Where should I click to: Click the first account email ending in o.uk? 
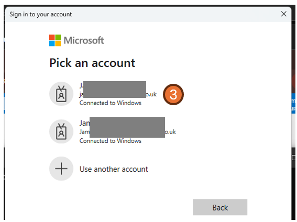point(151,94)
